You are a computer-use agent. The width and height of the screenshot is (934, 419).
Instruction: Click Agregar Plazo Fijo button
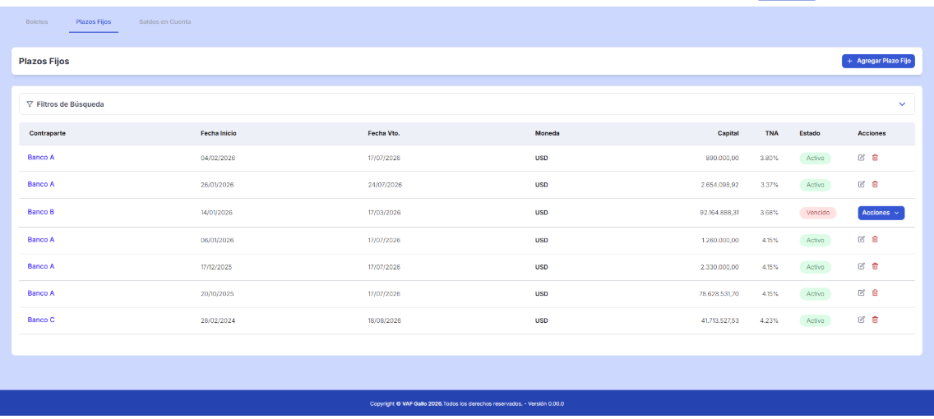[x=878, y=62]
